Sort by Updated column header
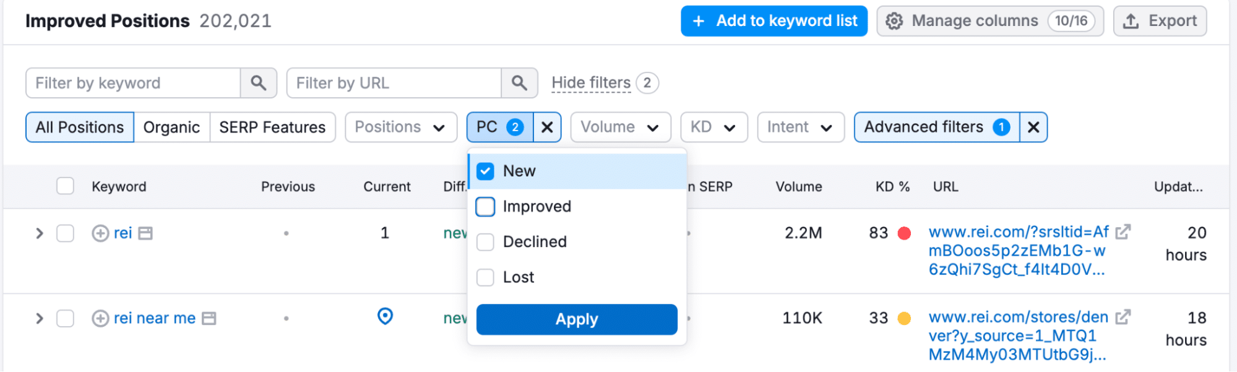The height and width of the screenshot is (372, 1237). pyautogui.click(x=1178, y=187)
